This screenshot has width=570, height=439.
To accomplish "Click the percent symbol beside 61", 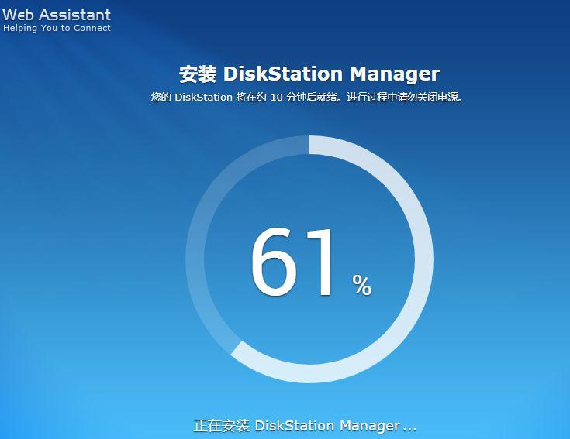I will pos(361,285).
